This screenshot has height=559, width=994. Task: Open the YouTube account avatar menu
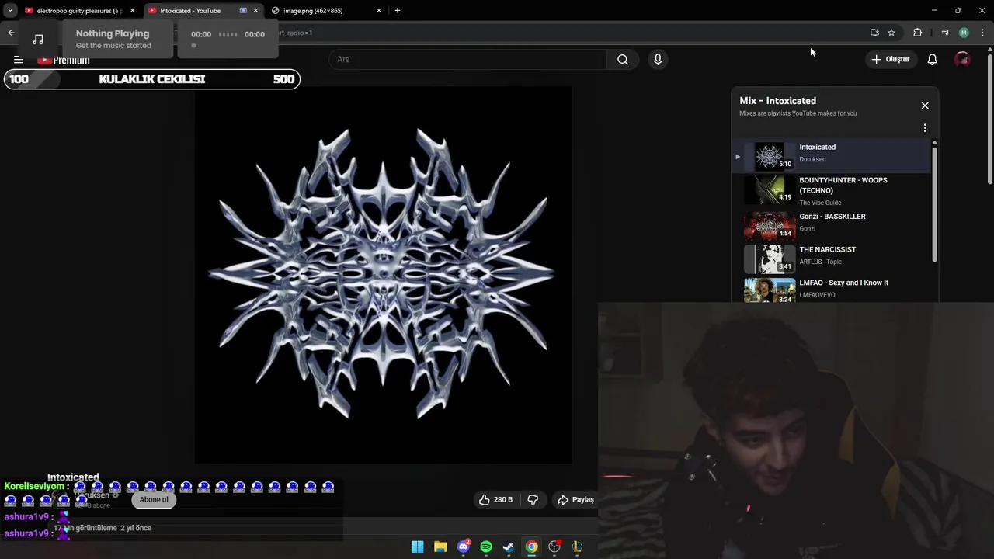963,59
